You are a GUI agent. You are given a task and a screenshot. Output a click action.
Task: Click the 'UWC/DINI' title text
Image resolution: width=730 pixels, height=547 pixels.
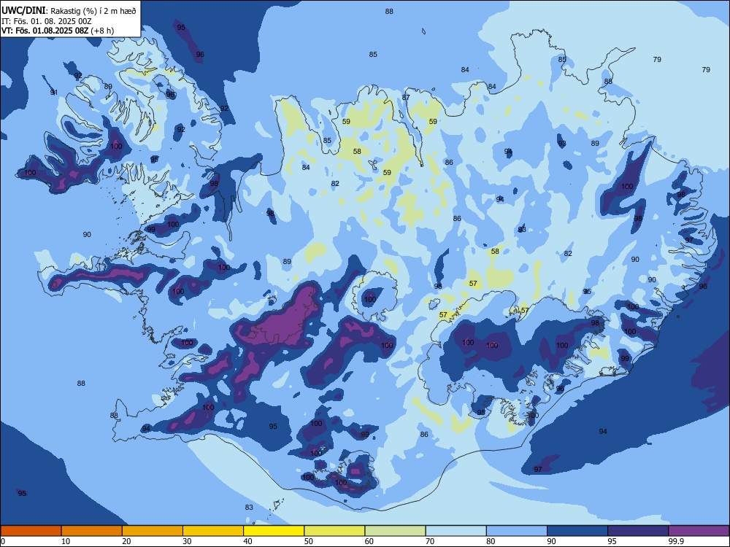23,10
